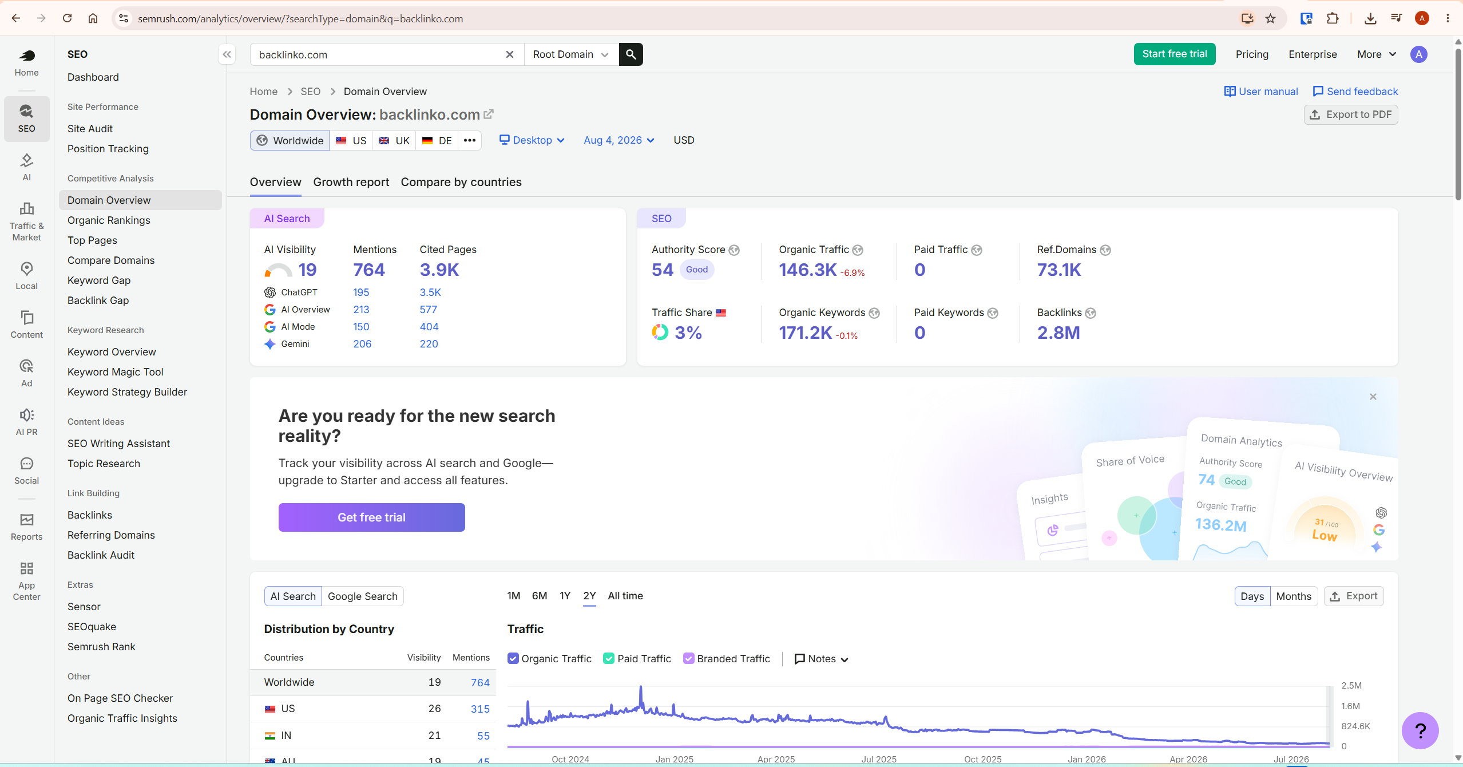Viewport: 1463px width, 767px height.
Task: Switch to Growth report tab
Action: tap(351, 182)
